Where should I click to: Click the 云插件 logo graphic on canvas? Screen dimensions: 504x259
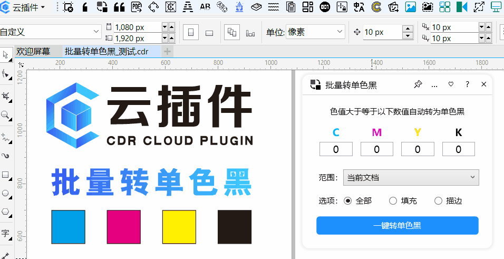coord(73,116)
